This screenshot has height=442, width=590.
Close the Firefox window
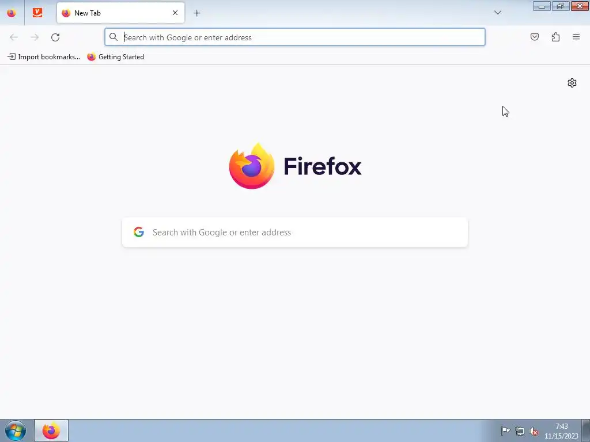tap(580, 6)
